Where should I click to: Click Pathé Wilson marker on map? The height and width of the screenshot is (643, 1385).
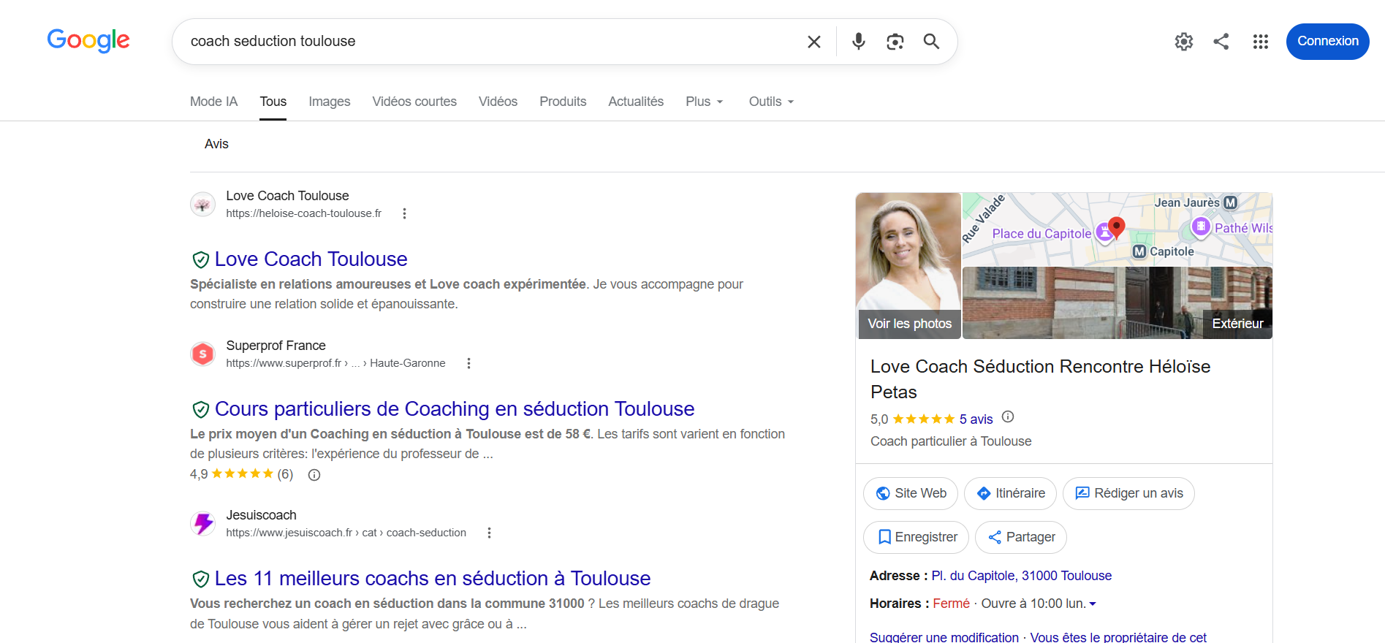[x=1201, y=227]
